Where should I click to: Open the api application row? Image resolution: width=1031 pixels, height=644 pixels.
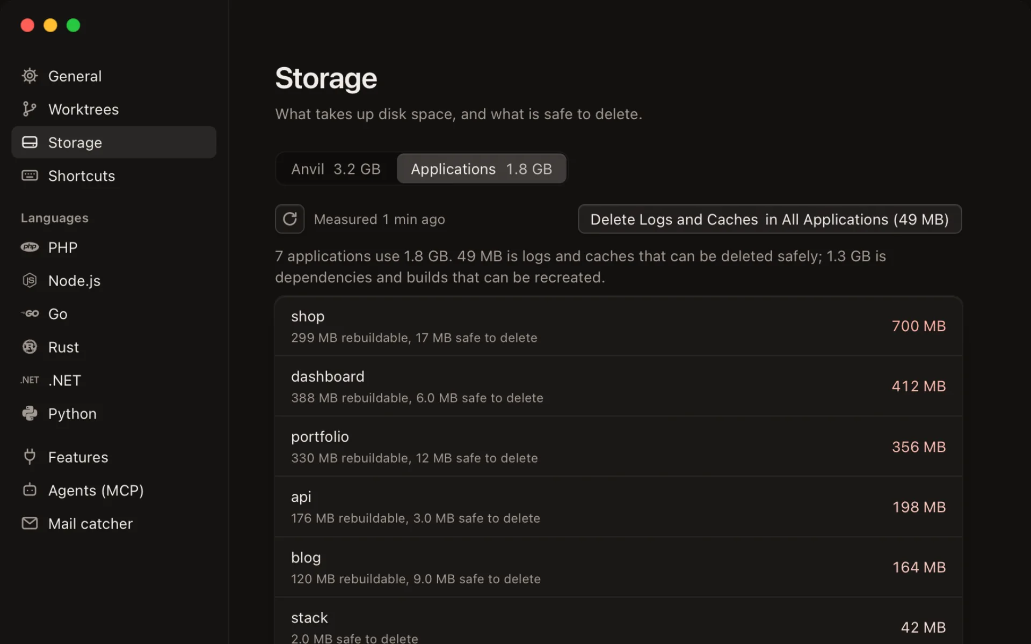coord(619,507)
